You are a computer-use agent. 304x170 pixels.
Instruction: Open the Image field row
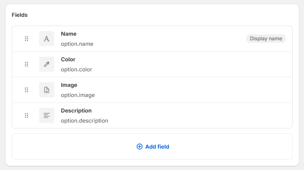[x=168, y=90]
